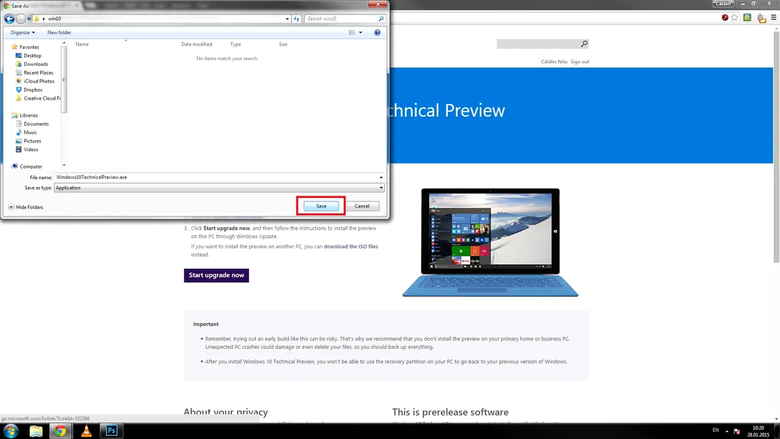Image resolution: width=780 pixels, height=439 pixels.
Task: Bookmark this page with the star icon
Action: 735,18
